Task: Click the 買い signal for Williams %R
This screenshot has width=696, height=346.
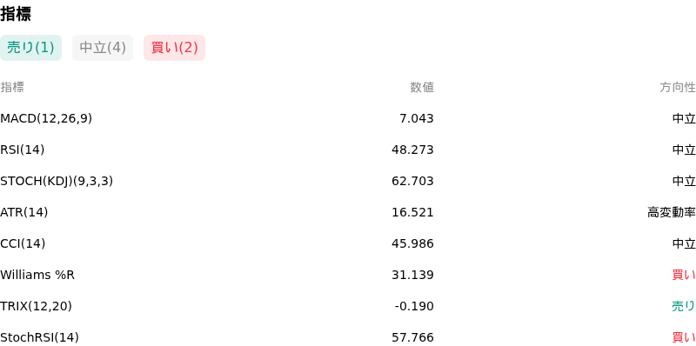Action: [684, 275]
